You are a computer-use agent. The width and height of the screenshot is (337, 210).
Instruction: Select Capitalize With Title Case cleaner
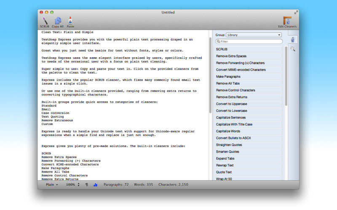[249, 124]
